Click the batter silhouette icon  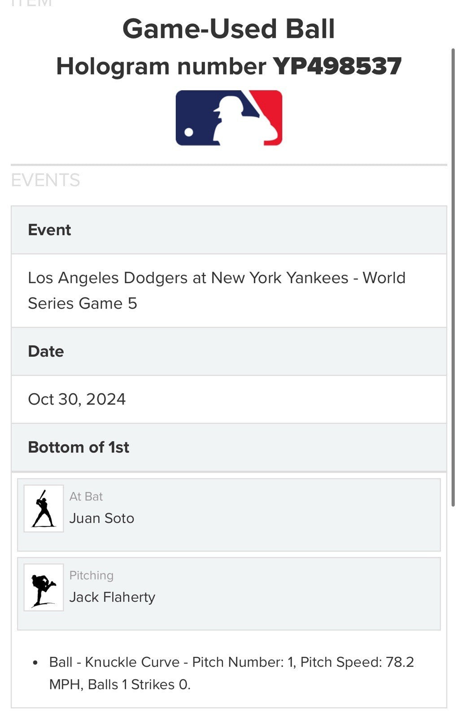(x=44, y=508)
